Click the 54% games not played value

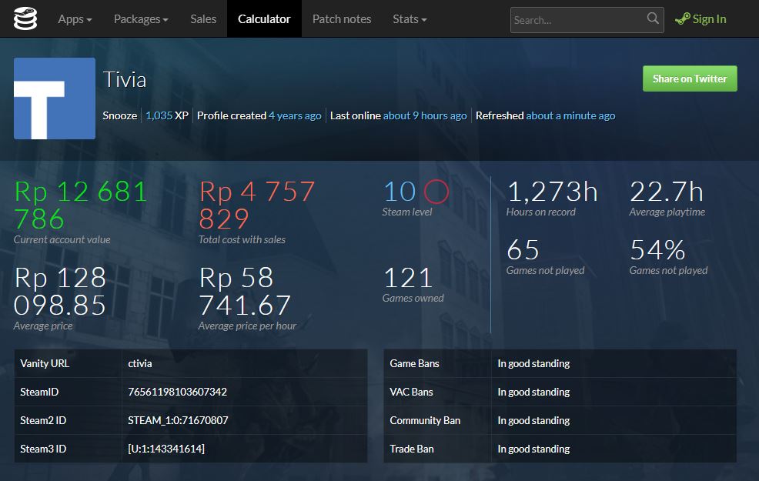pyautogui.click(x=657, y=250)
